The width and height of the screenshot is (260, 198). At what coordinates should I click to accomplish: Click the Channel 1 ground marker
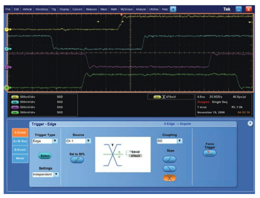[6, 30]
